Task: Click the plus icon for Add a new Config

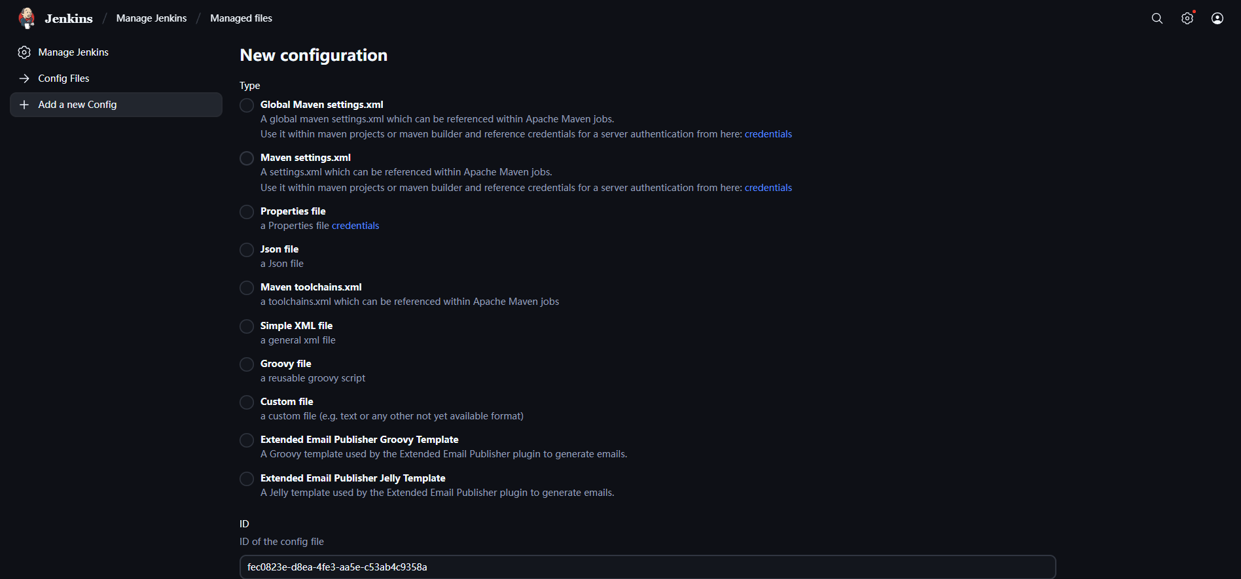Action: click(24, 105)
